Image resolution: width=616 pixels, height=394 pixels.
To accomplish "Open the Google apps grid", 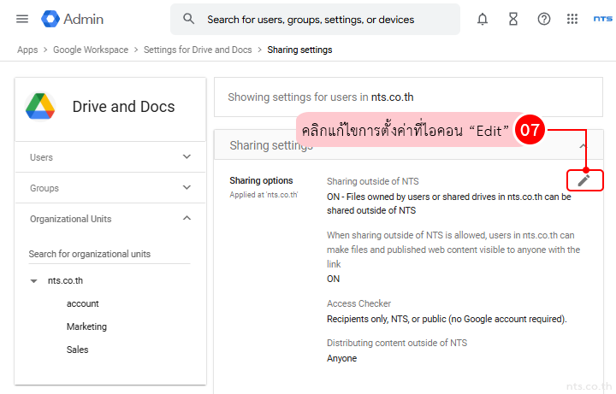I will [572, 19].
